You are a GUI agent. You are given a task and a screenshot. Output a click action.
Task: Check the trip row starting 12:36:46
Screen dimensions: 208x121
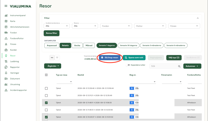coord(46,88)
